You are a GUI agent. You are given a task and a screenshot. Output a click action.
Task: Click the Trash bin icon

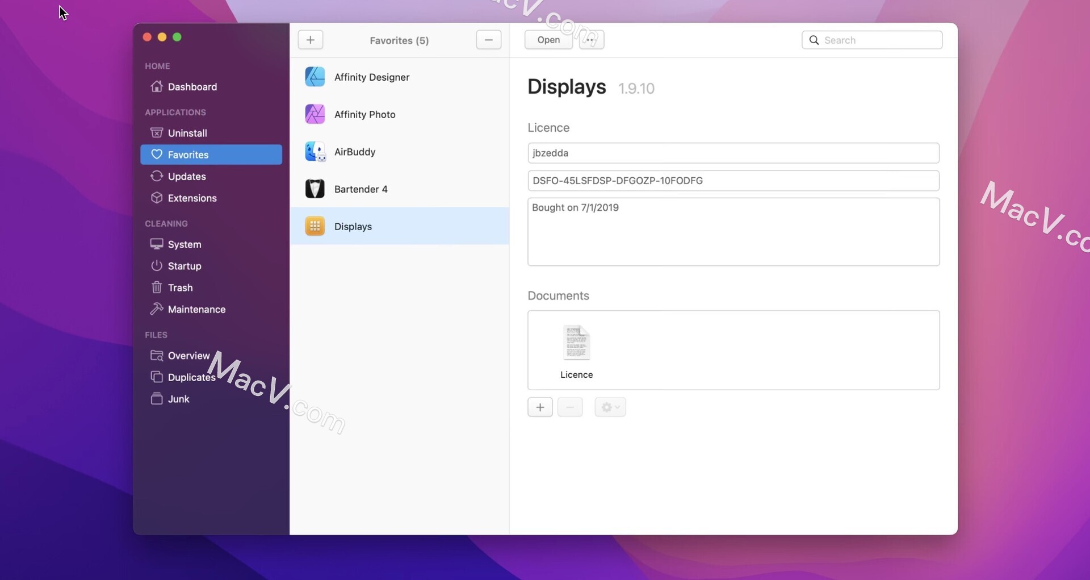157,287
